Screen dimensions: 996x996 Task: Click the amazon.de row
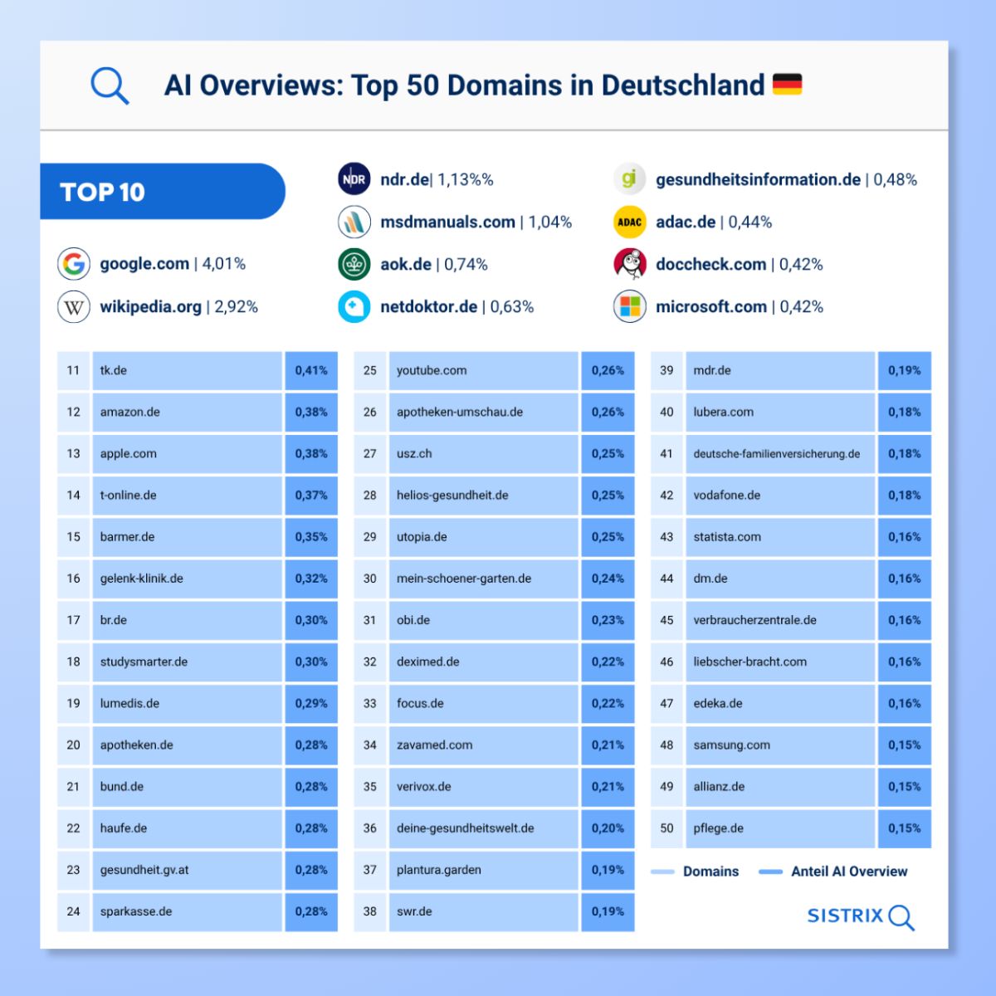pos(198,412)
